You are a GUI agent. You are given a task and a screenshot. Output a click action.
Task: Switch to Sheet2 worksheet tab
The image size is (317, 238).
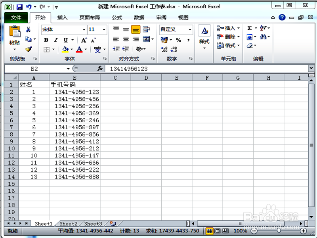click(68, 224)
